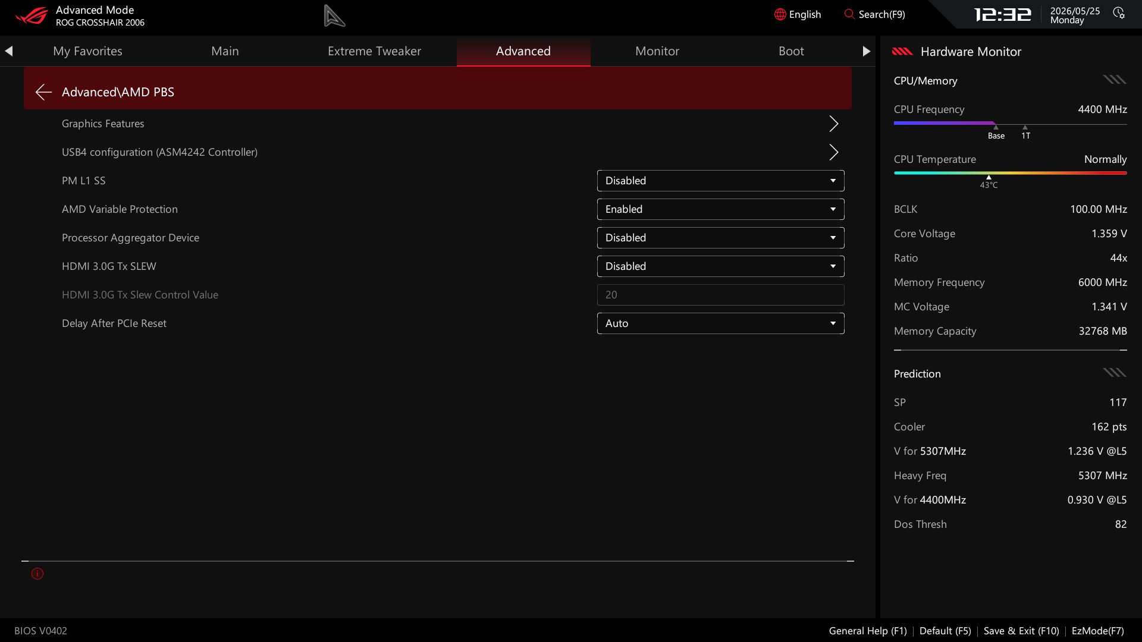Click BIOS V0402 version text
Viewport: 1142px width, 642px height.
point(40,631)
